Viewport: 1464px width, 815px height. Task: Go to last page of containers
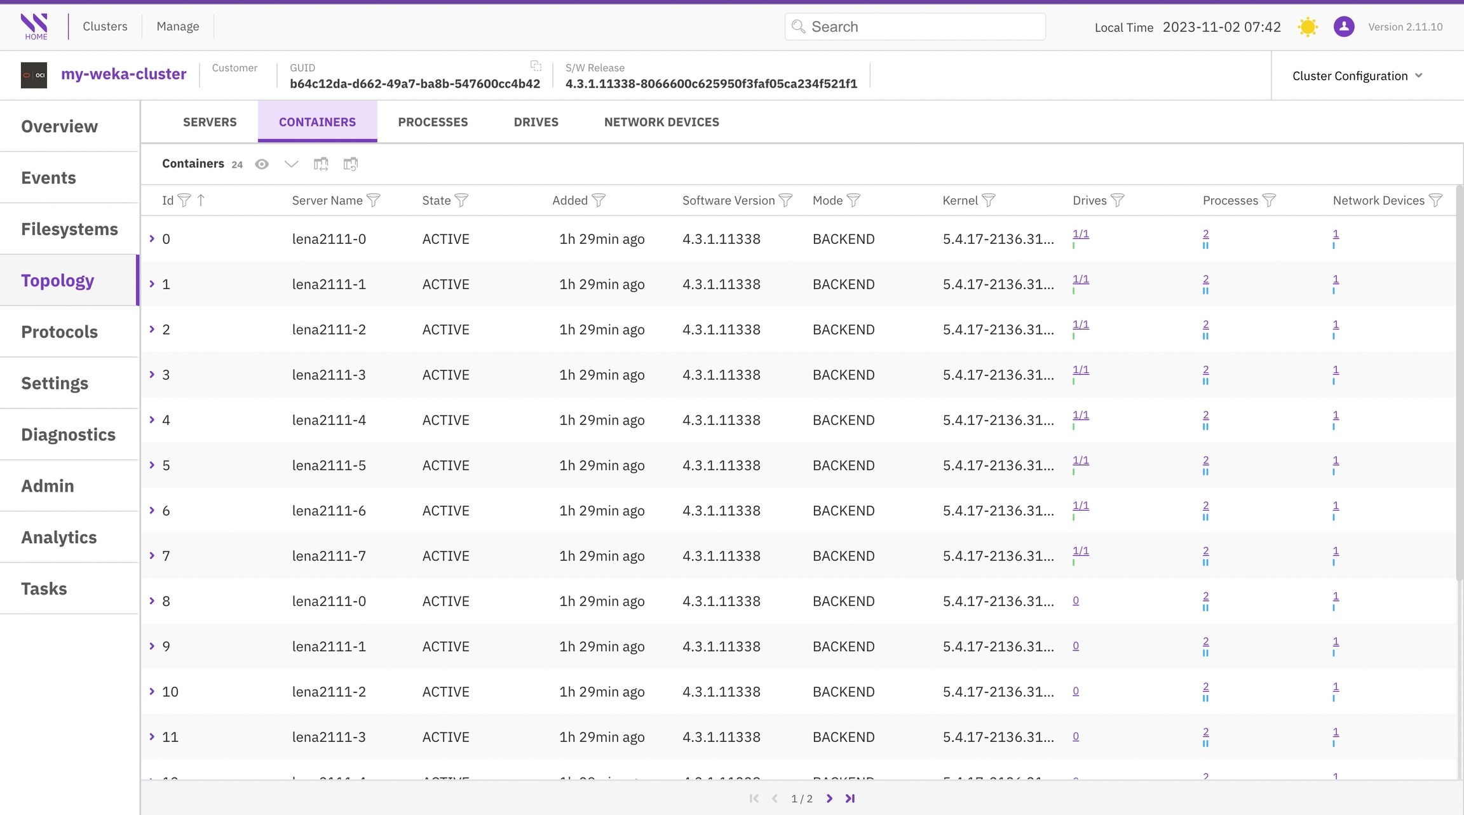pos(850,798)
